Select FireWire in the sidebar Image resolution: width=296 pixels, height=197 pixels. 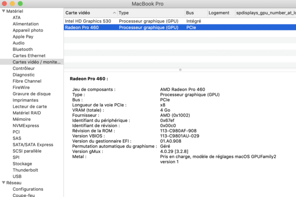click(21, 87)
